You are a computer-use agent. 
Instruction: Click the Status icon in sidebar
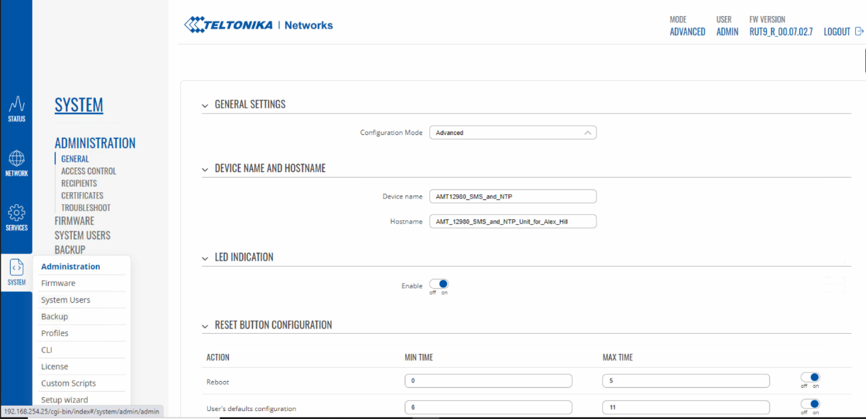(x=17, y=105)
